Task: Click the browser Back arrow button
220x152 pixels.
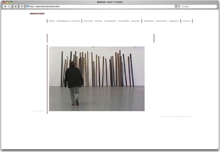Action: tap(5, 6)
